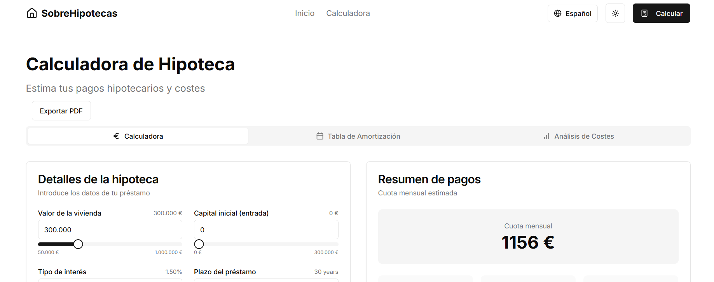Click the Capital inicial slider handle
Viewport: 714px width, 282px height.
pos(199,244)
